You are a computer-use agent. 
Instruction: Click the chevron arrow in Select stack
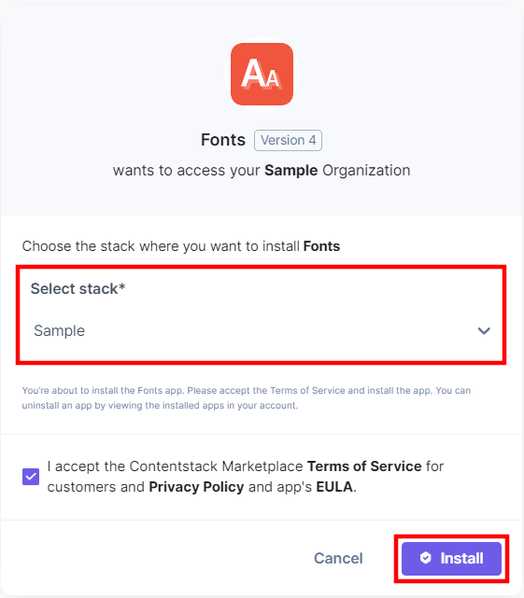tap(484, 330)
